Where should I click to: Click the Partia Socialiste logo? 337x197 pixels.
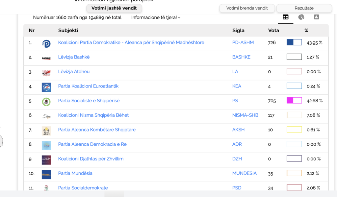point(46,102)
